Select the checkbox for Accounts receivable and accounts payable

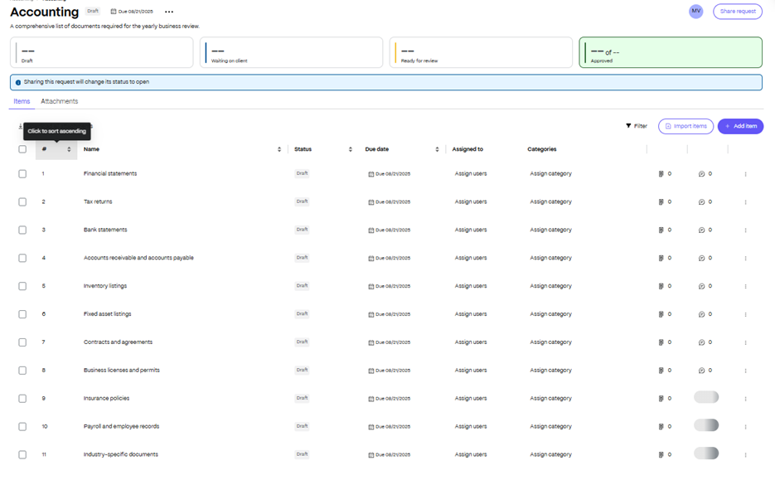(x=22, y=259)
